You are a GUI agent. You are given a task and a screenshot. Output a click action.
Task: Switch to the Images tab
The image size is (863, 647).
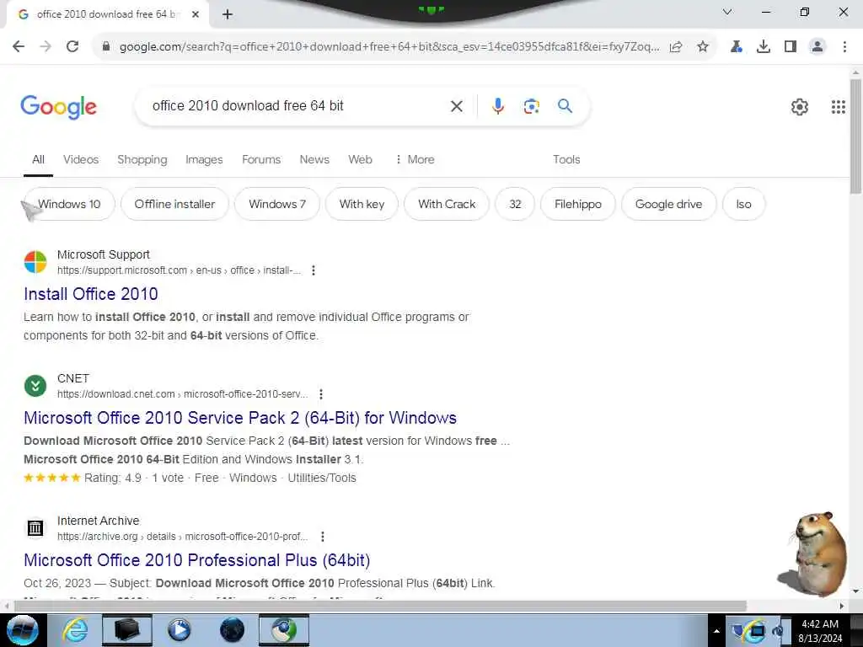point(204,159)
